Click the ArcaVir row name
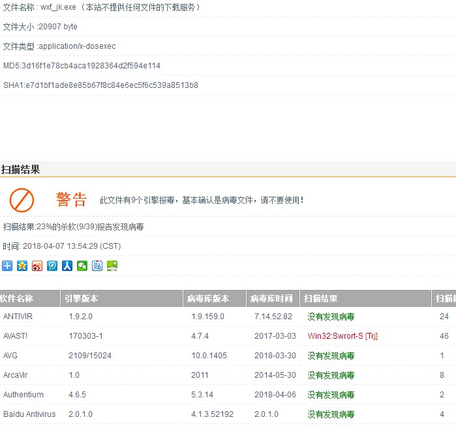Viewport: 456px width, 428px height. 15,375
